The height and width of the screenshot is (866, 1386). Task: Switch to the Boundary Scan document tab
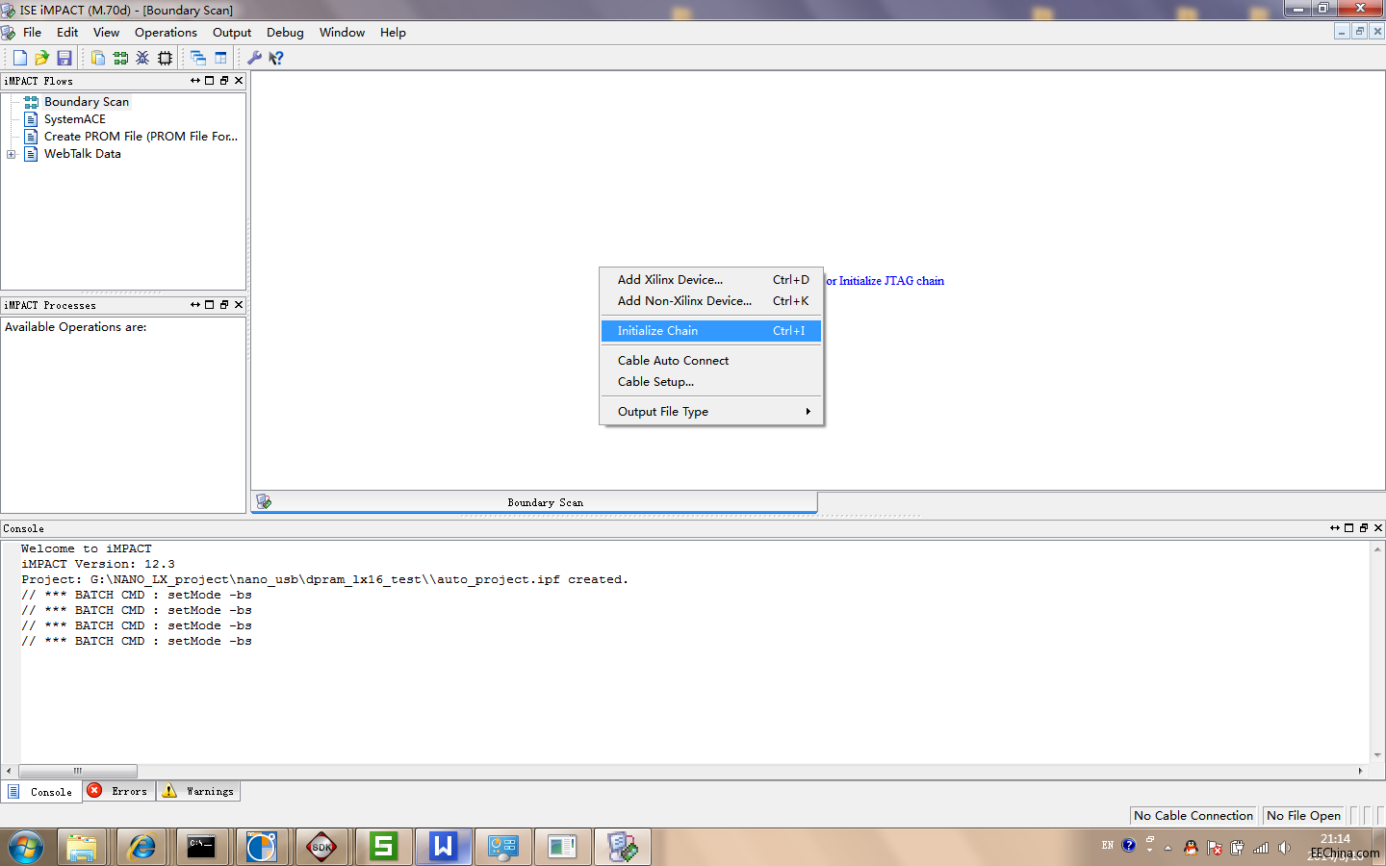(x=534, y=502)
